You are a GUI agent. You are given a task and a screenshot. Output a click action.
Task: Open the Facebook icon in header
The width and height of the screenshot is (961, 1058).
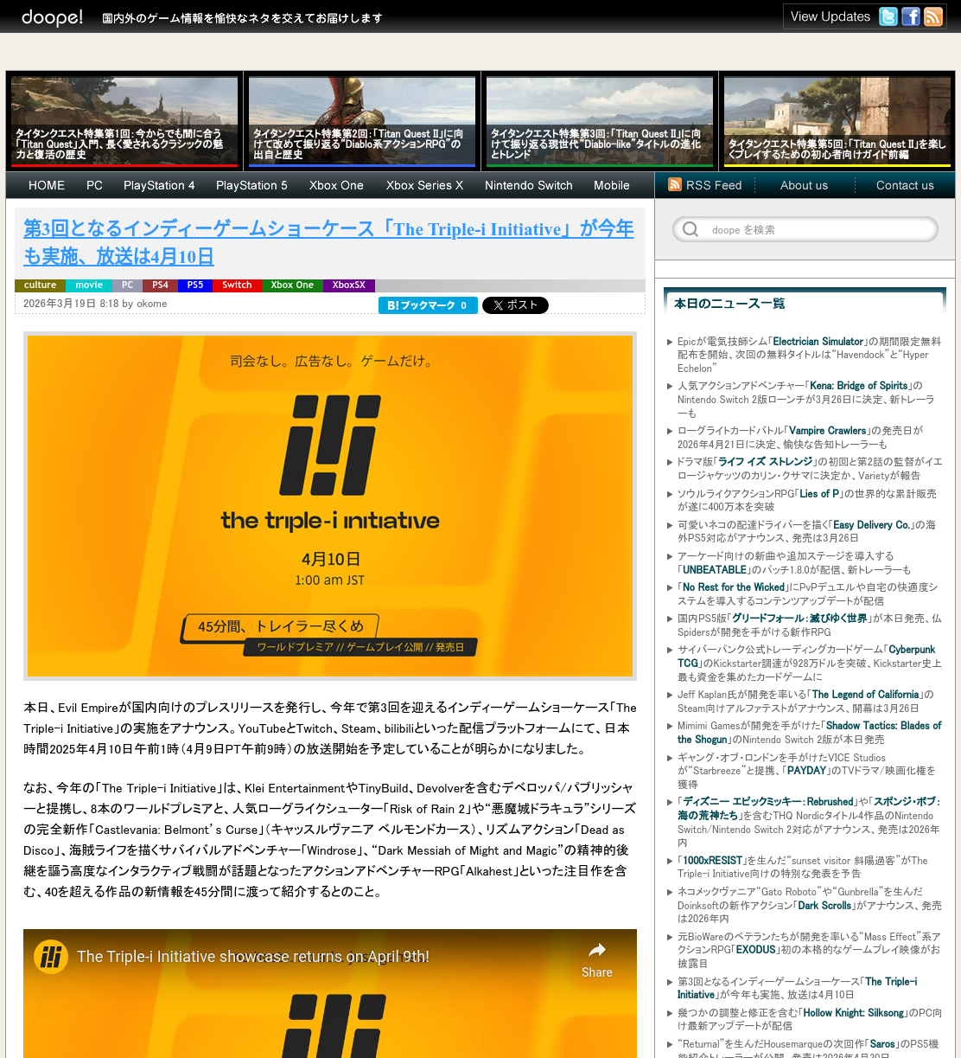click(x=911, y=16)
